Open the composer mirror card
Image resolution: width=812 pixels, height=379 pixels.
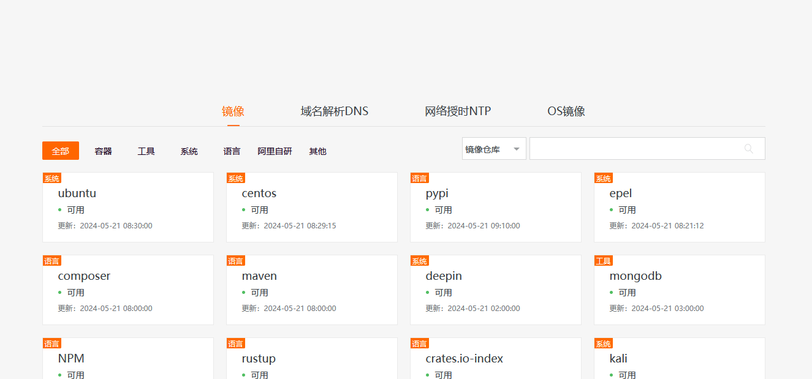pos(128,290)
